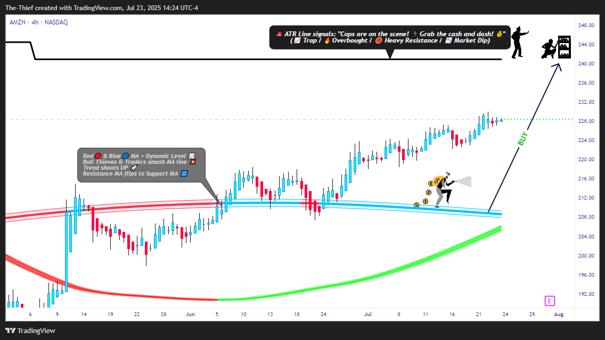This screenshot has width=605, height=340.
Task: Click the 10 date label on the time axis
Action: [243, 314]
